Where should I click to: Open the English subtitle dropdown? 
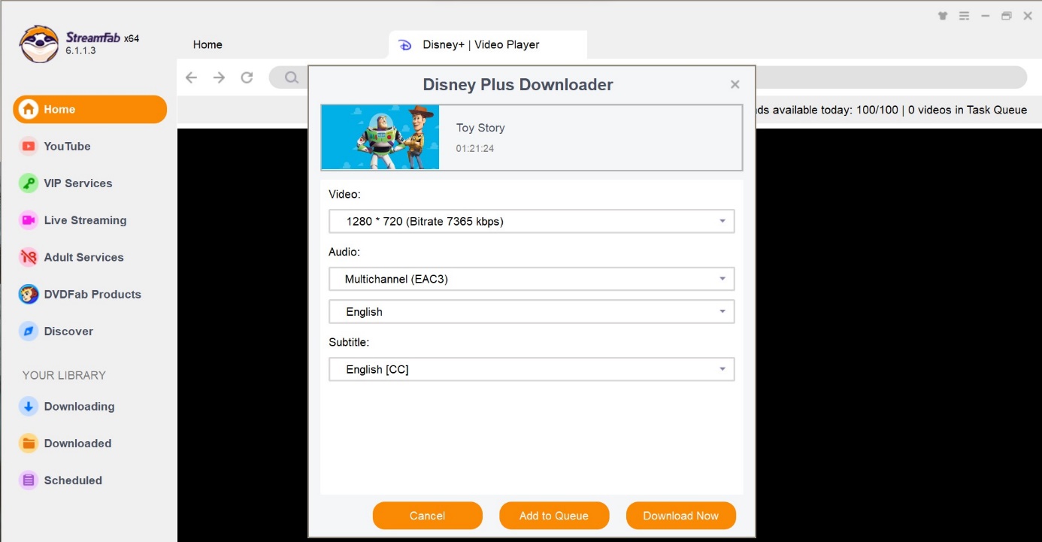pyautogui.click(x=532, y=369)
